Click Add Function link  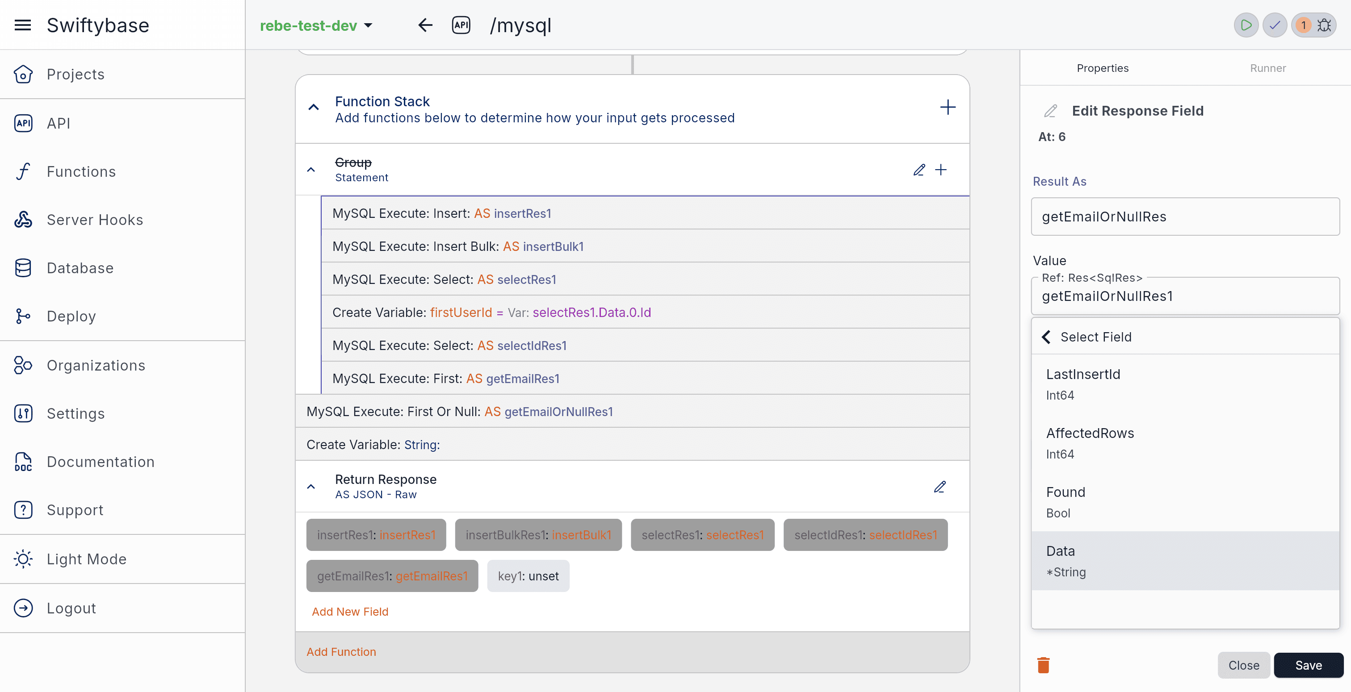[x=341, y=652]
